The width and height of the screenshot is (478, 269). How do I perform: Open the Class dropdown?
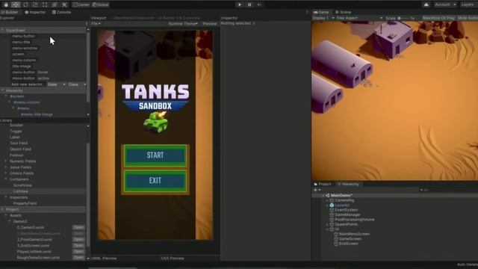(x=77, y=84)
